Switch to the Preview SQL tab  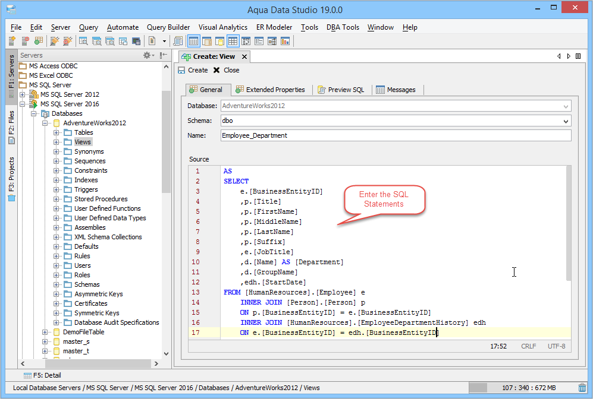point(340,90)
